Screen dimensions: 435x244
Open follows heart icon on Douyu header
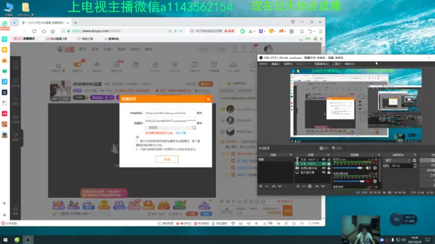click(x=244, y=48)
